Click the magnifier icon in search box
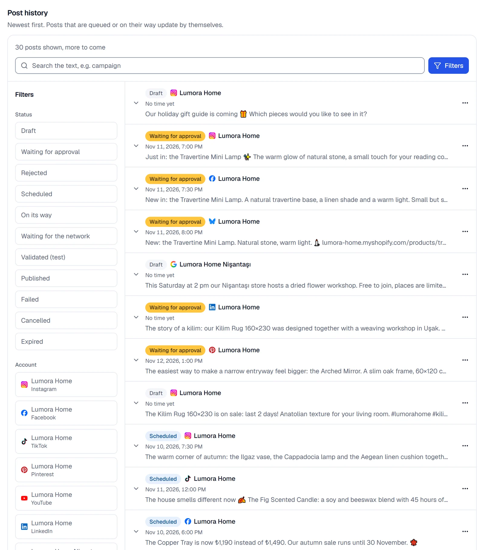The height and width of the screenshot is (550, 484). [25, 66]
